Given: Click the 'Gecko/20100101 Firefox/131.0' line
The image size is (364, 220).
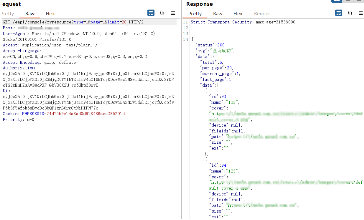Looking at the screenshot, I should point(37,39).
